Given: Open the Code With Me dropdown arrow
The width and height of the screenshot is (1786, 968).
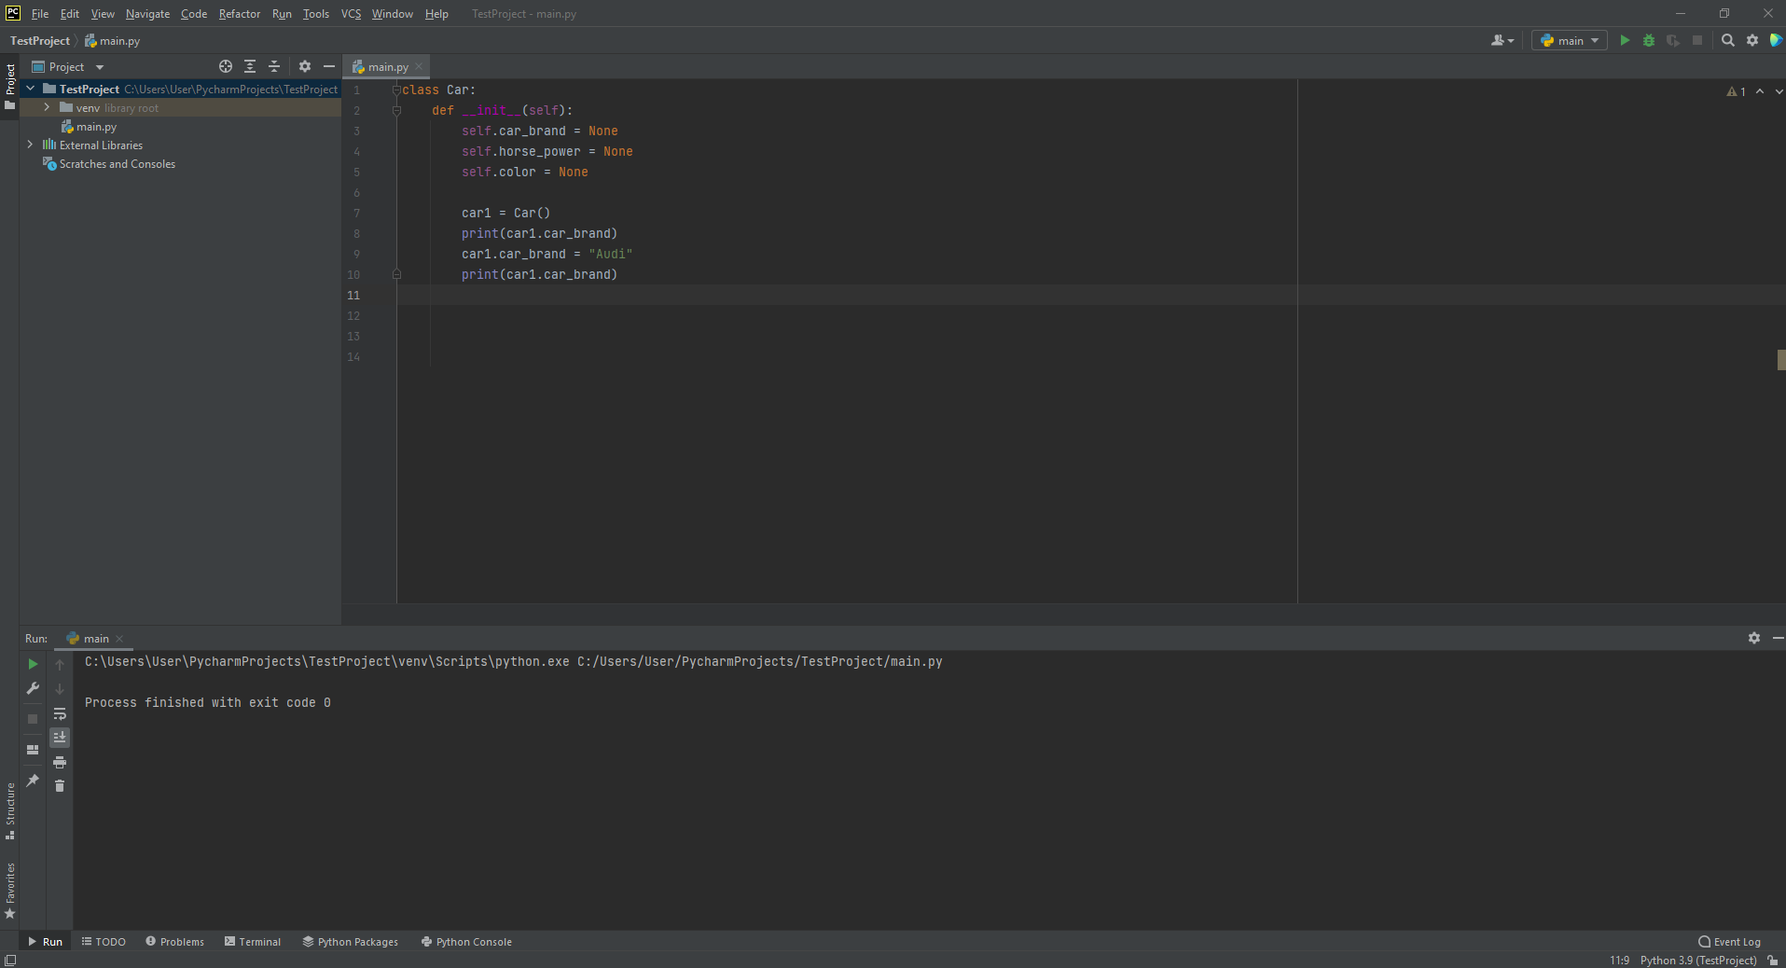Looking at the screenshot, I should [x=1511, y=40].
